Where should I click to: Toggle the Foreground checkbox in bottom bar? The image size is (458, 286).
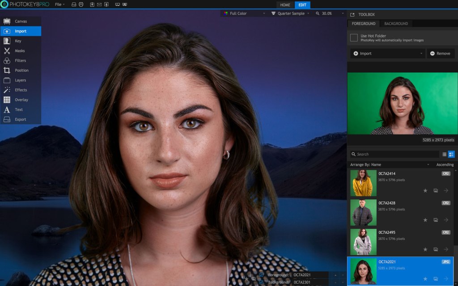pos(261,275)
